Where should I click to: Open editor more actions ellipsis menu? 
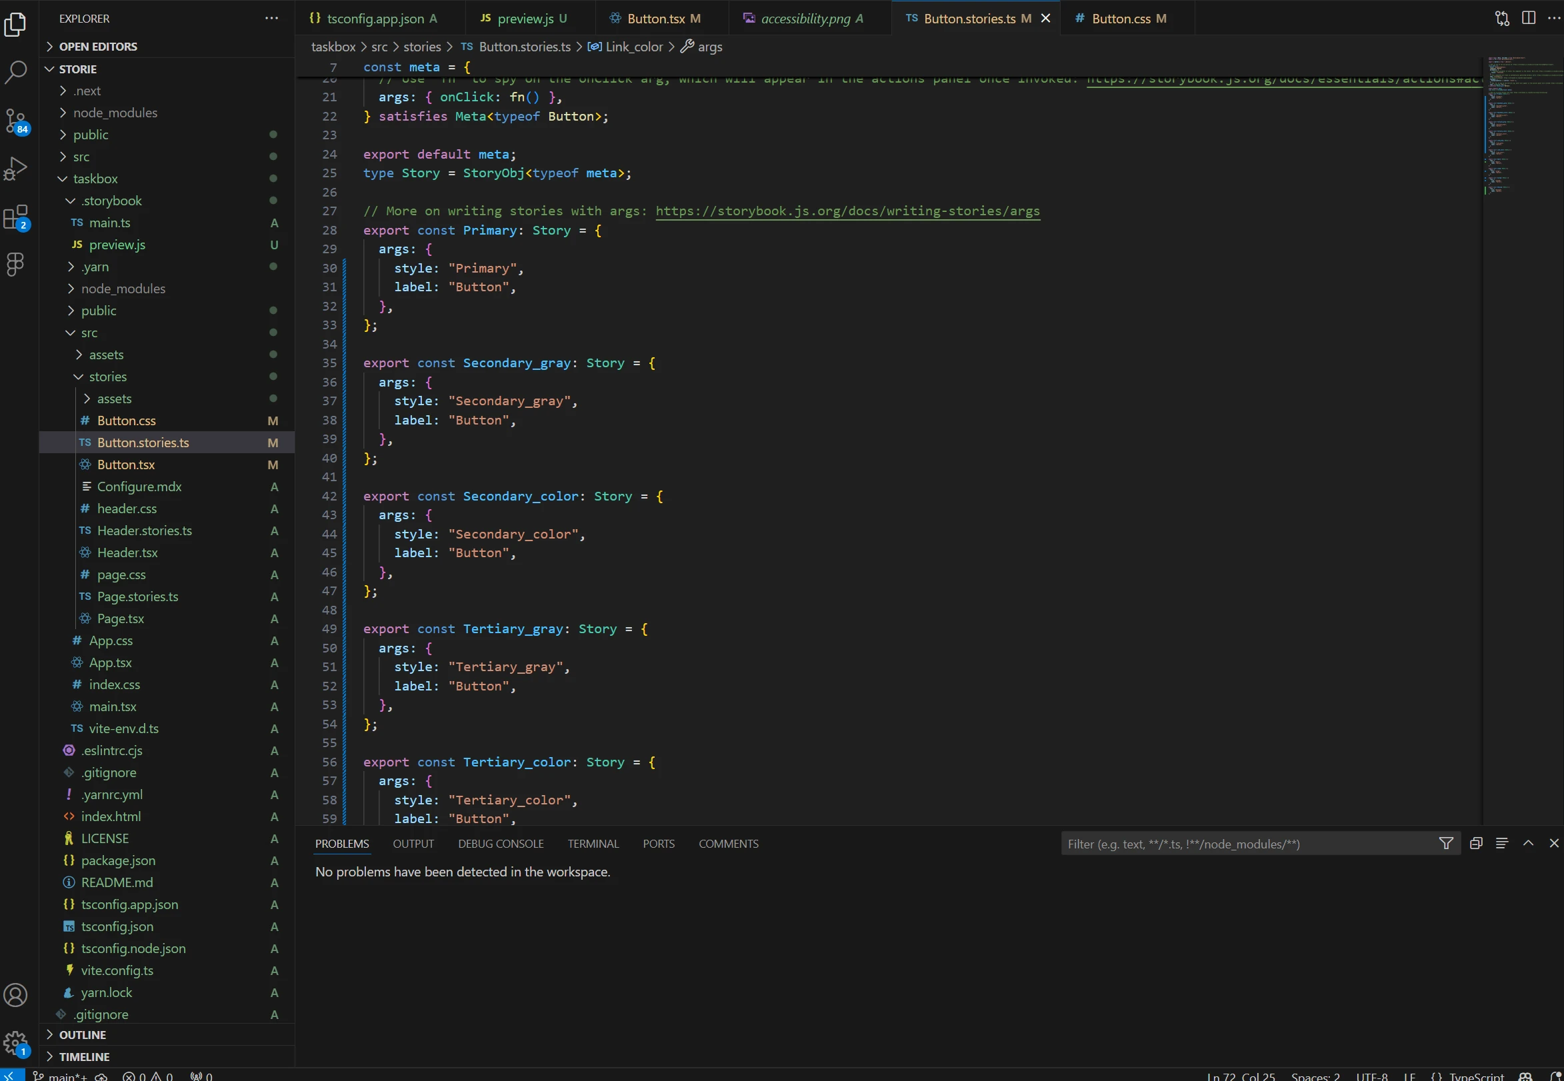(x=1554, y=18)
